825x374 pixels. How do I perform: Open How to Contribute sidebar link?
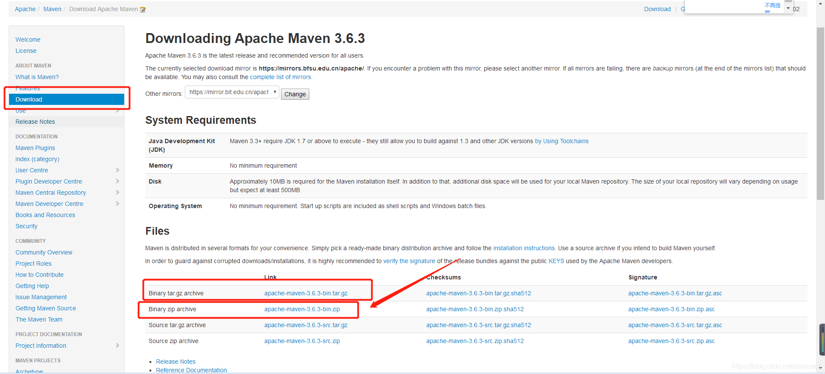point(40,275)
